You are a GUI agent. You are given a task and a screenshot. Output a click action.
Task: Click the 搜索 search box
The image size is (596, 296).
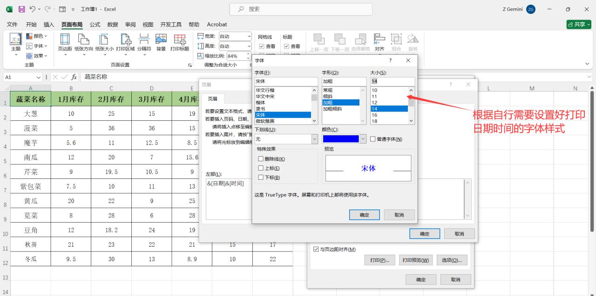[x=301, y=9]
